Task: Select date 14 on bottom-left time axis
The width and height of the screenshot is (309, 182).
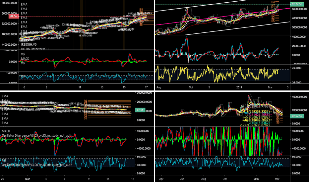Action: tap(108, 179)
